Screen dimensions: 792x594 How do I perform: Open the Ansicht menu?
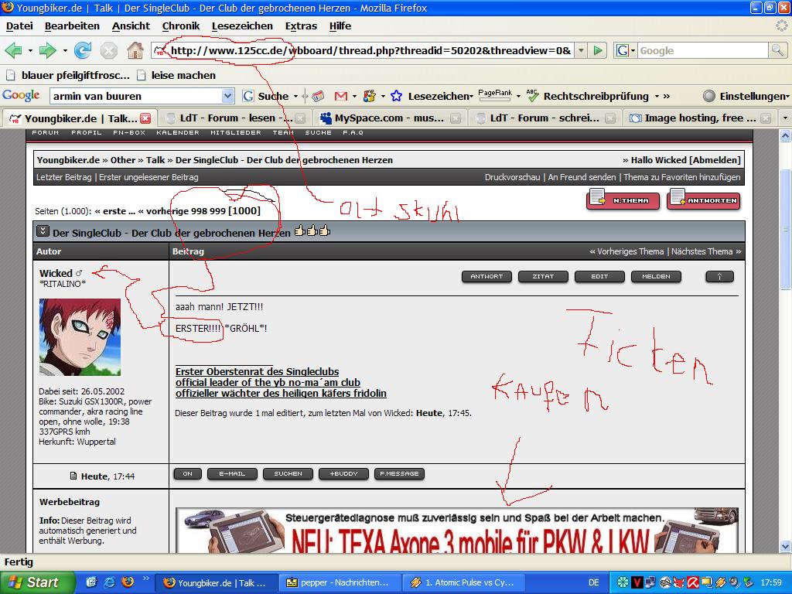click(131, 26)
